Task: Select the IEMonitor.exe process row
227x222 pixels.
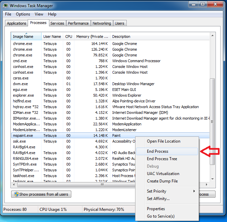Action: pyautogui.click(x=110, y=118)
